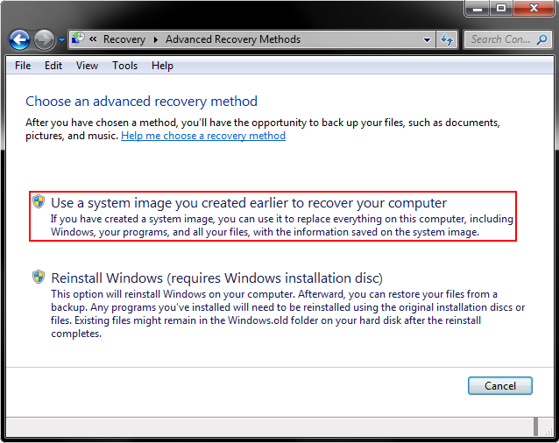Click the Recovery icon in address bar
Image resolution: width=559 pixels, height=443 pixels.
(78, 39)
